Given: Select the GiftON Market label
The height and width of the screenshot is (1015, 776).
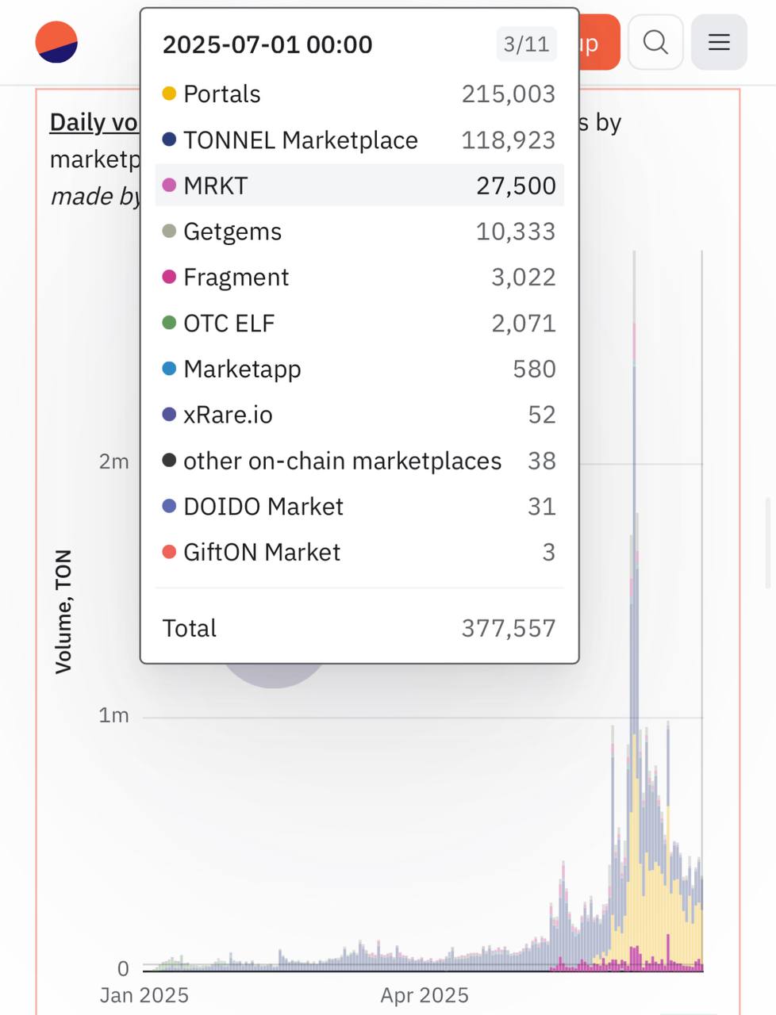Looking at the screenshot, I should click(x=262, y=552).
